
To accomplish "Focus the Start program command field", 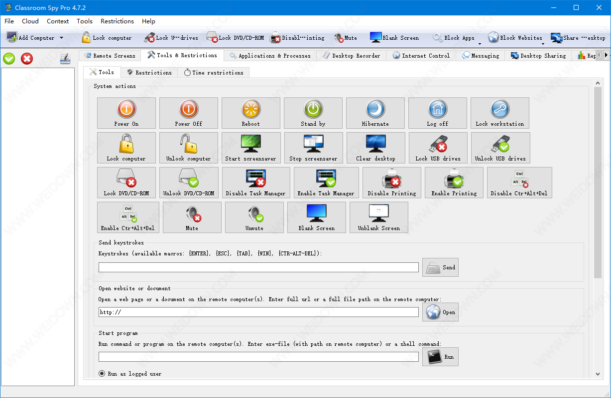I will [x=258, y=357].
